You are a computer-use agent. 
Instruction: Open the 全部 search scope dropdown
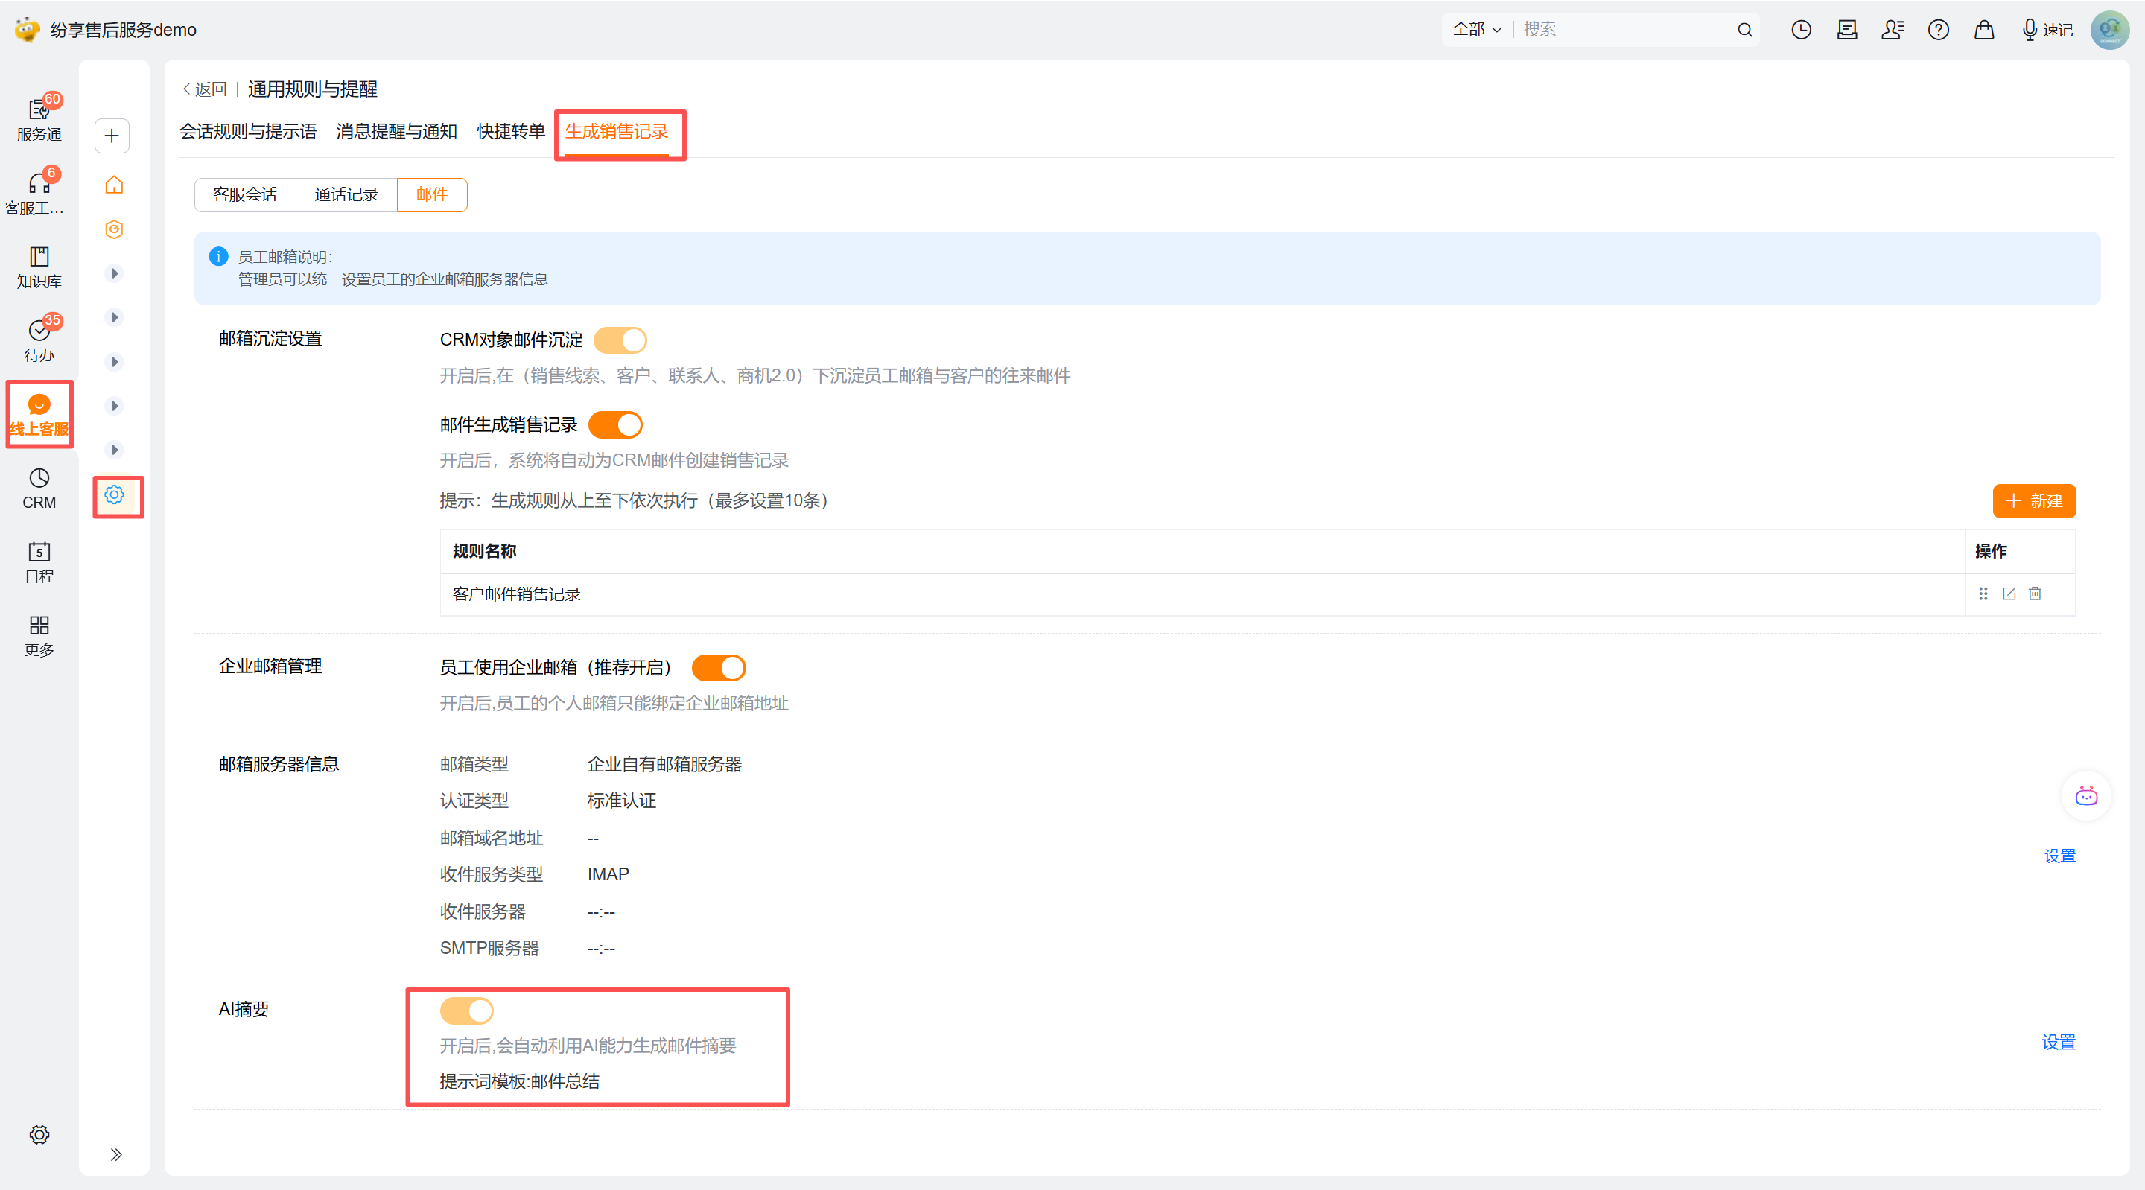[x=1476, y=30]
